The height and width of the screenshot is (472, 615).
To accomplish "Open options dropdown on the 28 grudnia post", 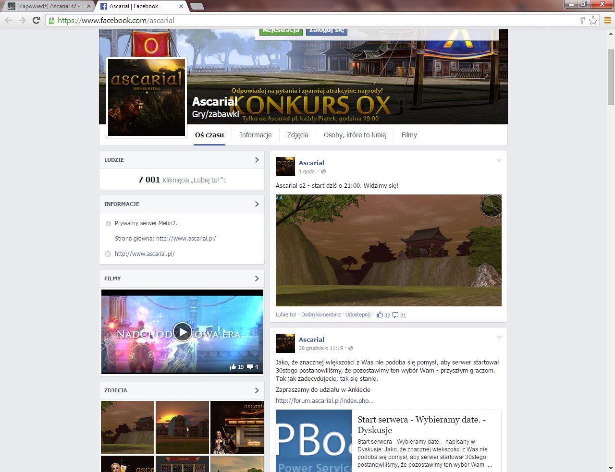I will (499, 337).
